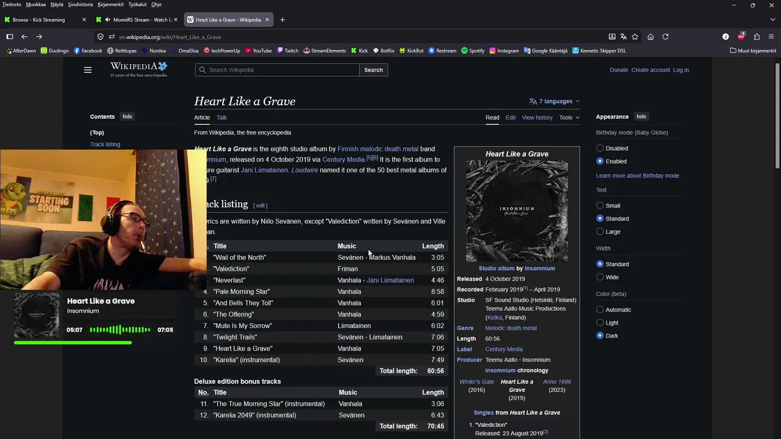This screenshot has height=439, width=781.
Task: Set color to Dark
Action: (x=600, y=336)
